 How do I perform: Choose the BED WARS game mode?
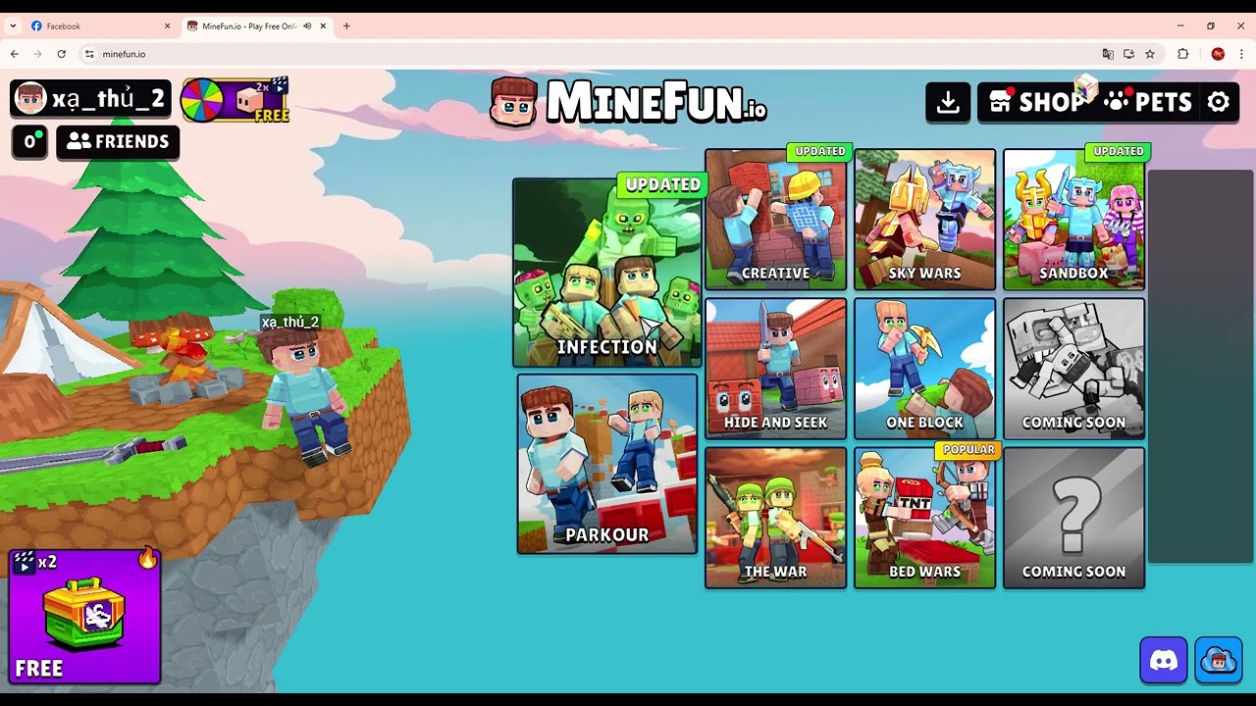pos(924,518)
